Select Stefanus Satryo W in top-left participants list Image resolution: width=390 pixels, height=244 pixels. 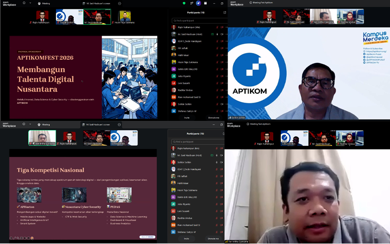coord(199,111)
